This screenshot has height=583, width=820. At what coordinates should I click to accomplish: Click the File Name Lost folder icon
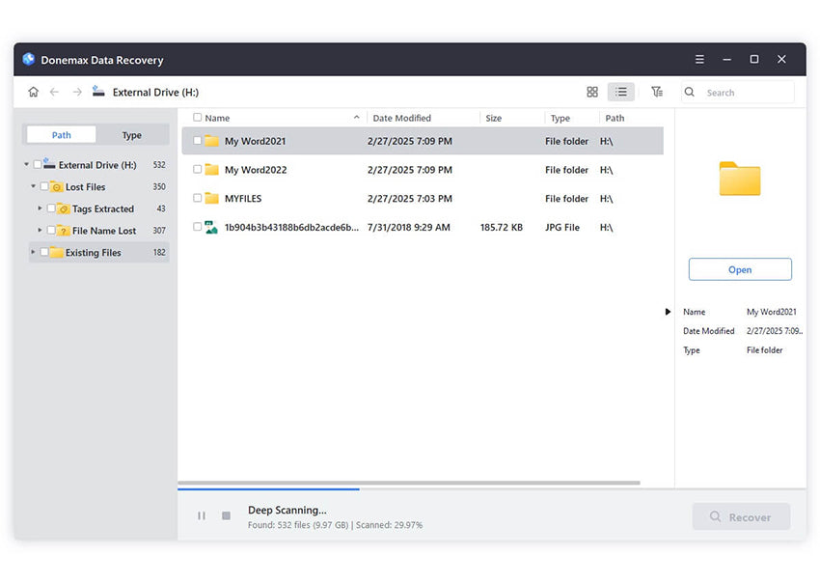(x=64, y=231)
